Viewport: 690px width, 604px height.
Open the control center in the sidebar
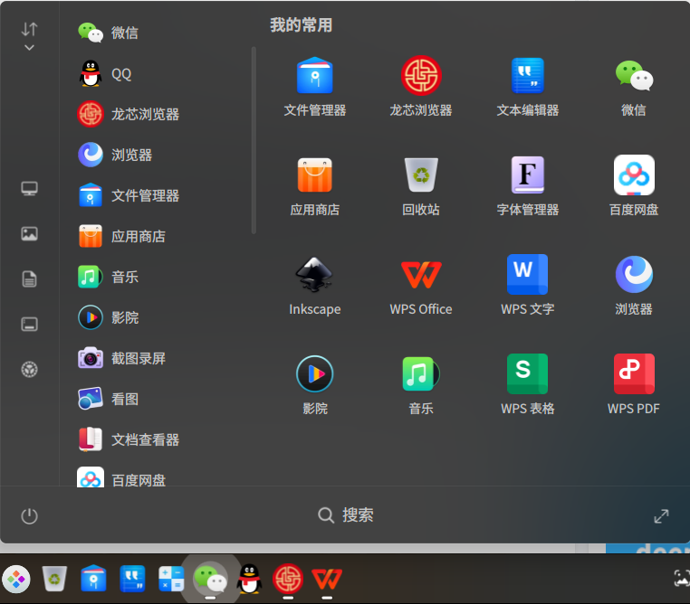(x=30, y=370)
